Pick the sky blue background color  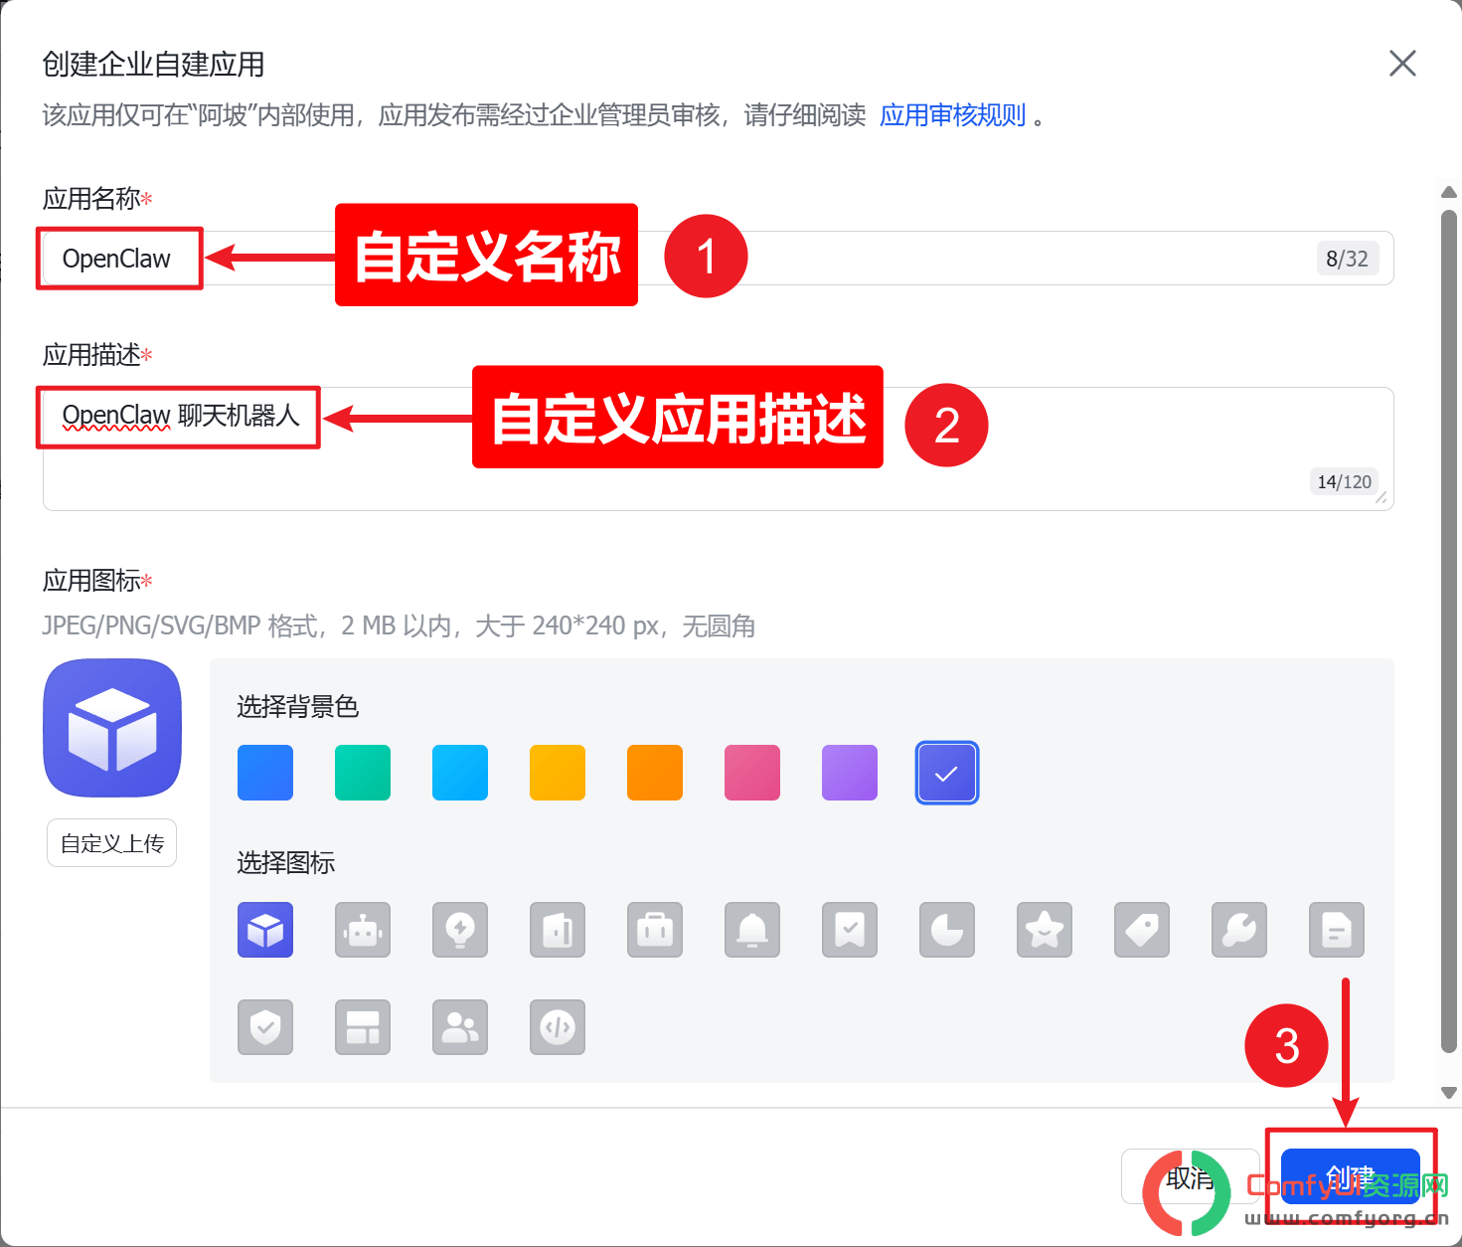click(x=460, y=773)
